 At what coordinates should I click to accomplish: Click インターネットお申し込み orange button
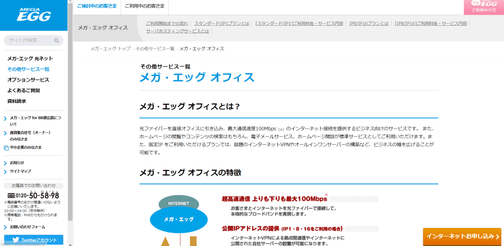[x=463, y=236]
